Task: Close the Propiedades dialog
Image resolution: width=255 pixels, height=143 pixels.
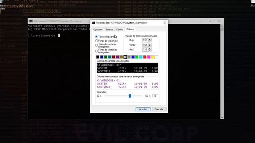Action: (165, 23)
